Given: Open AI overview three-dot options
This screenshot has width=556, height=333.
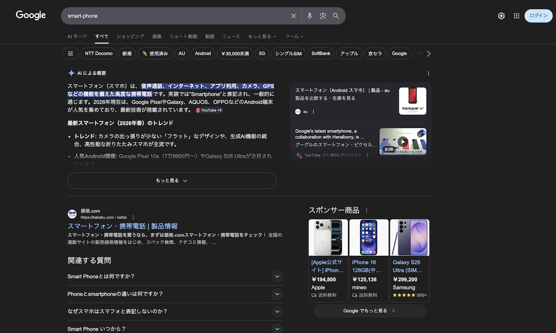Looking at the screenshot, I should (x=428, y=73).
